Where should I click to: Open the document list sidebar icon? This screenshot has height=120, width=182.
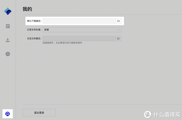tap(8, 26)
